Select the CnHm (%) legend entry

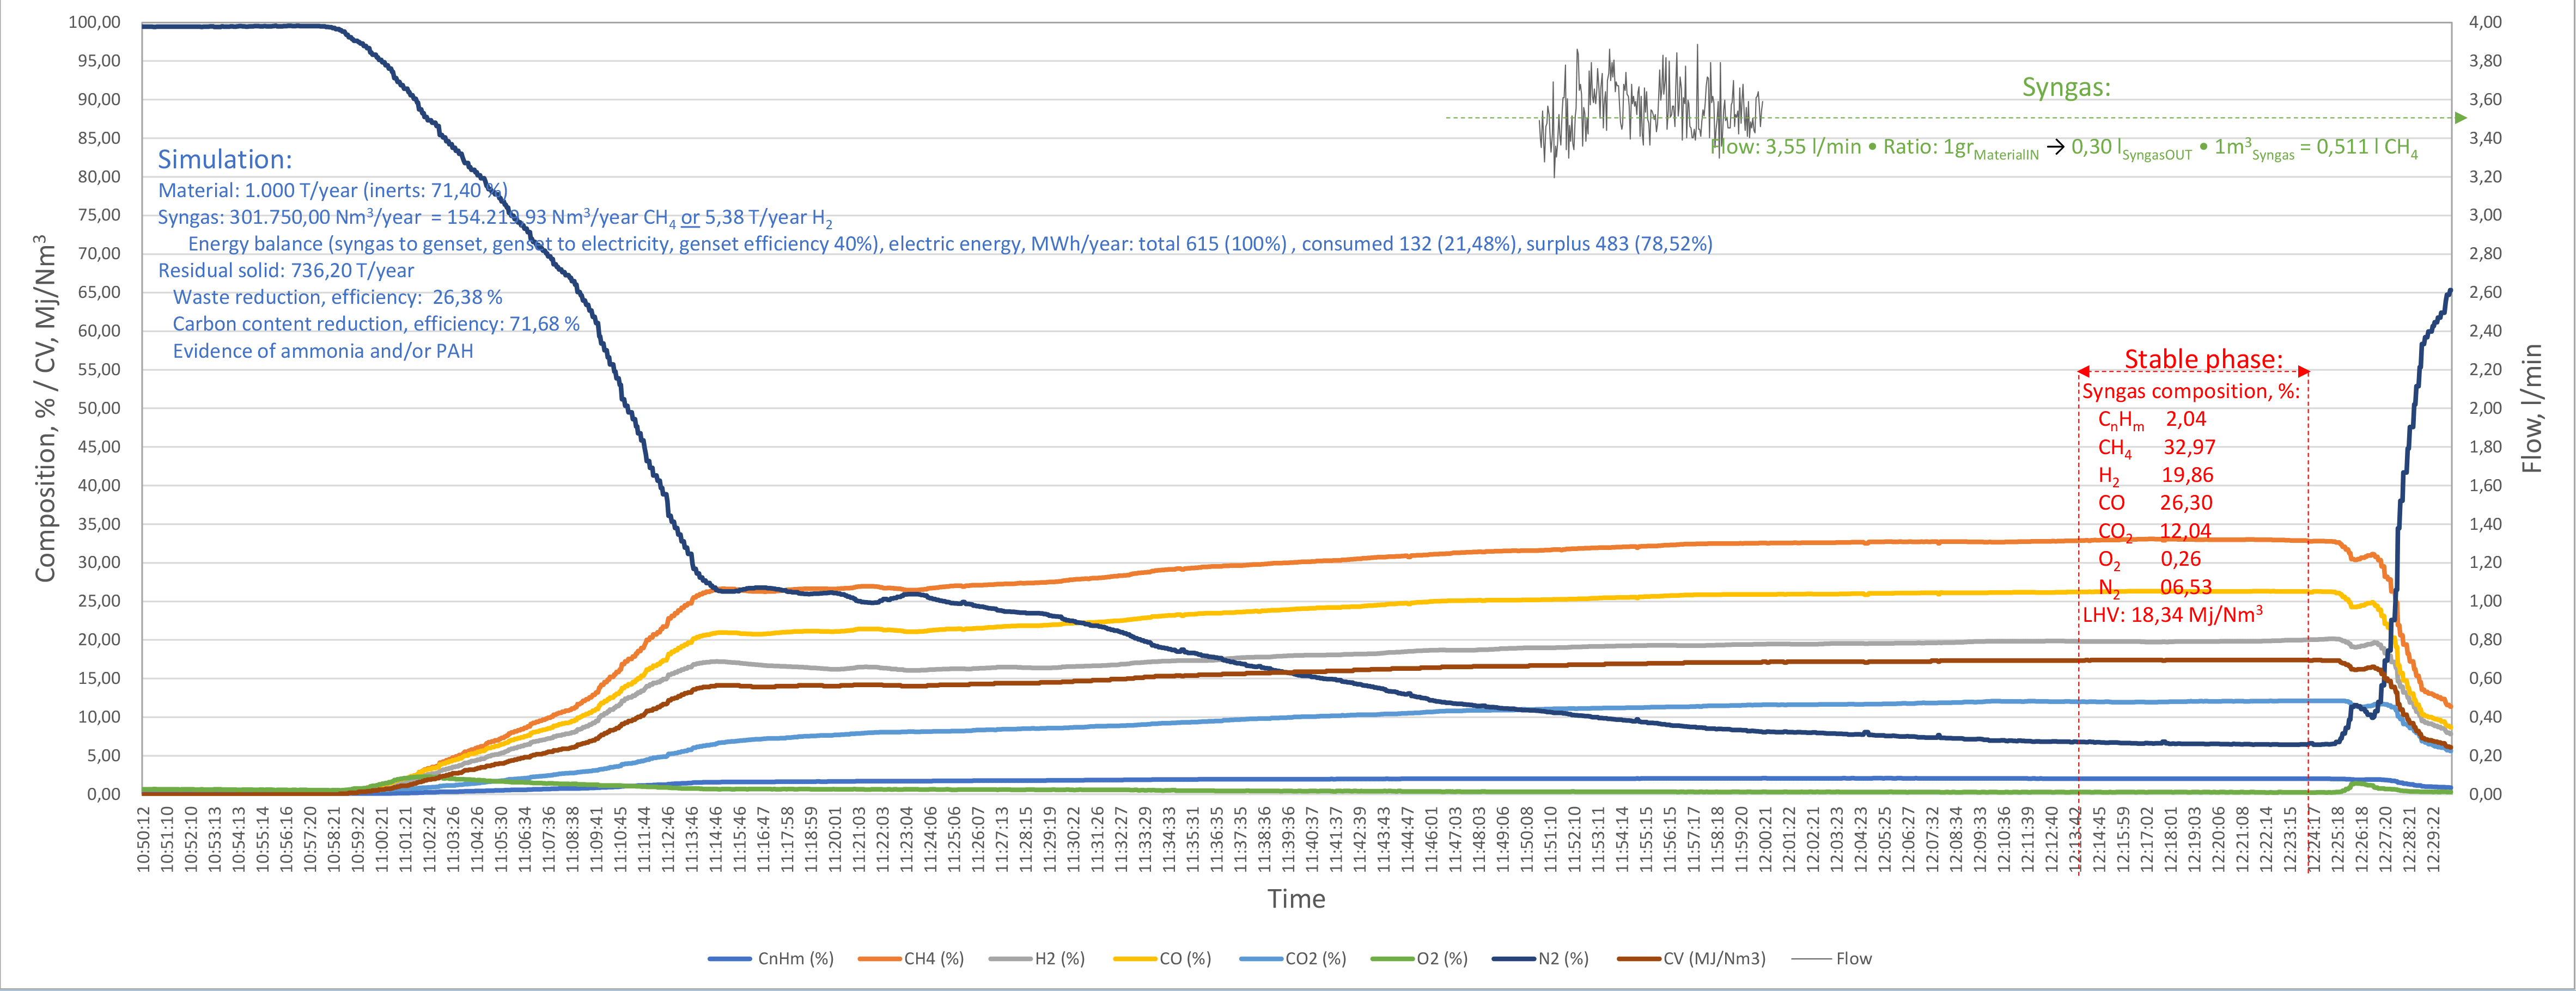[795, 958]
